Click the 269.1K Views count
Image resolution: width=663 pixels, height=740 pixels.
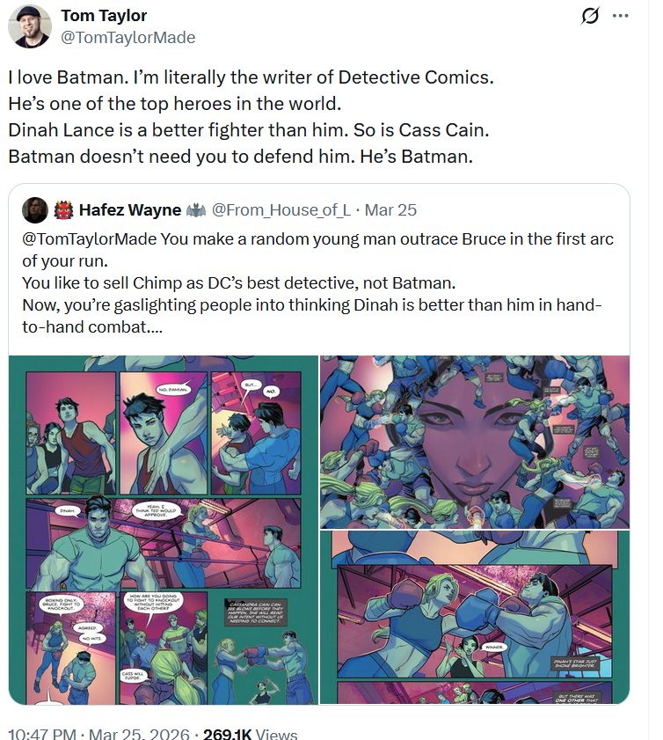click(250, 734)
